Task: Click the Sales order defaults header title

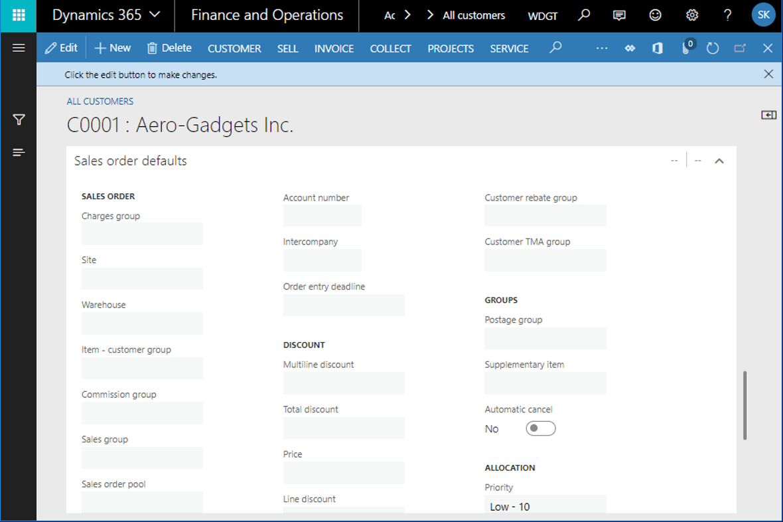Action: pyautogui.click(x=130, y=161)
